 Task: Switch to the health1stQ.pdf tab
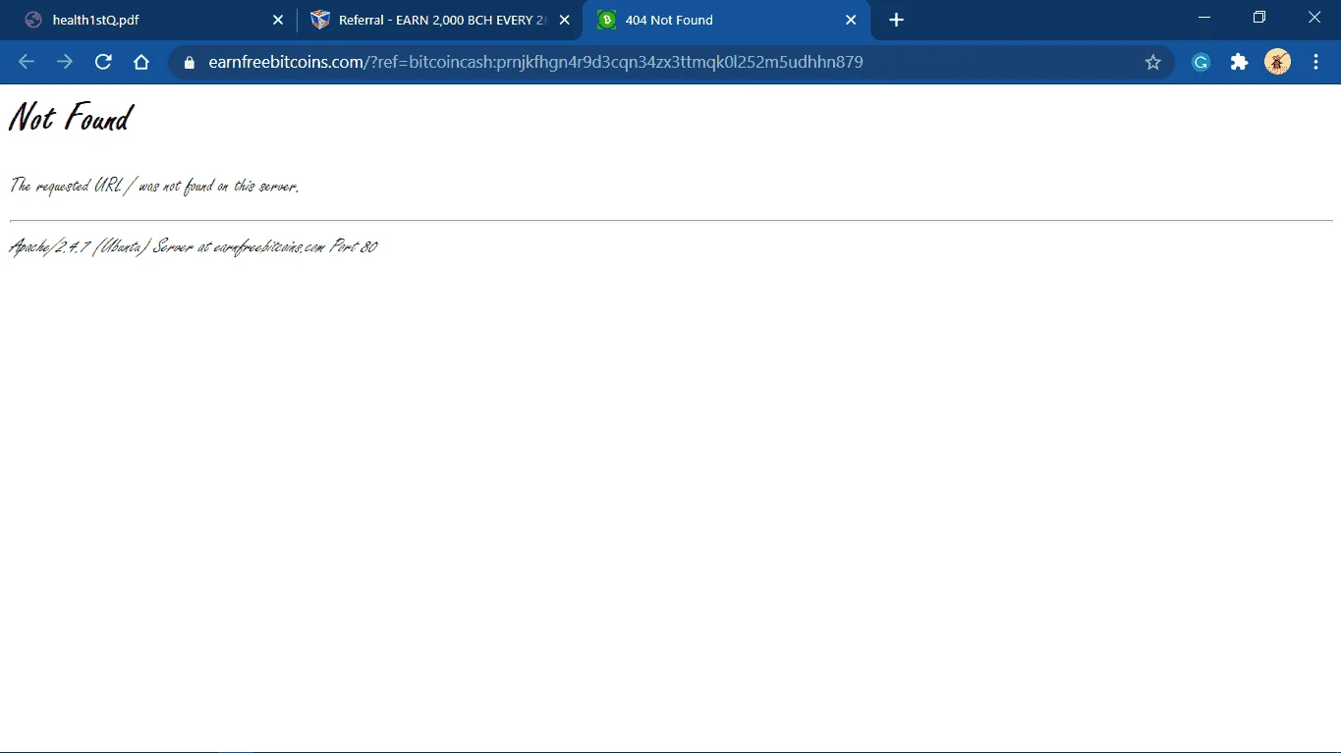click(147, 20)
